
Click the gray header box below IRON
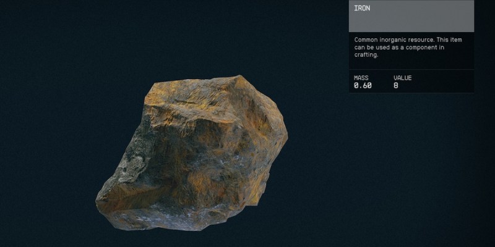[411, 22]
